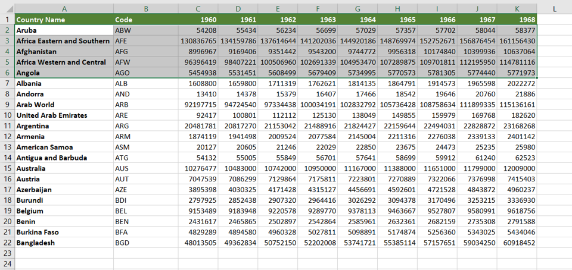Click the code cell 'BEL'

point(146,211)
